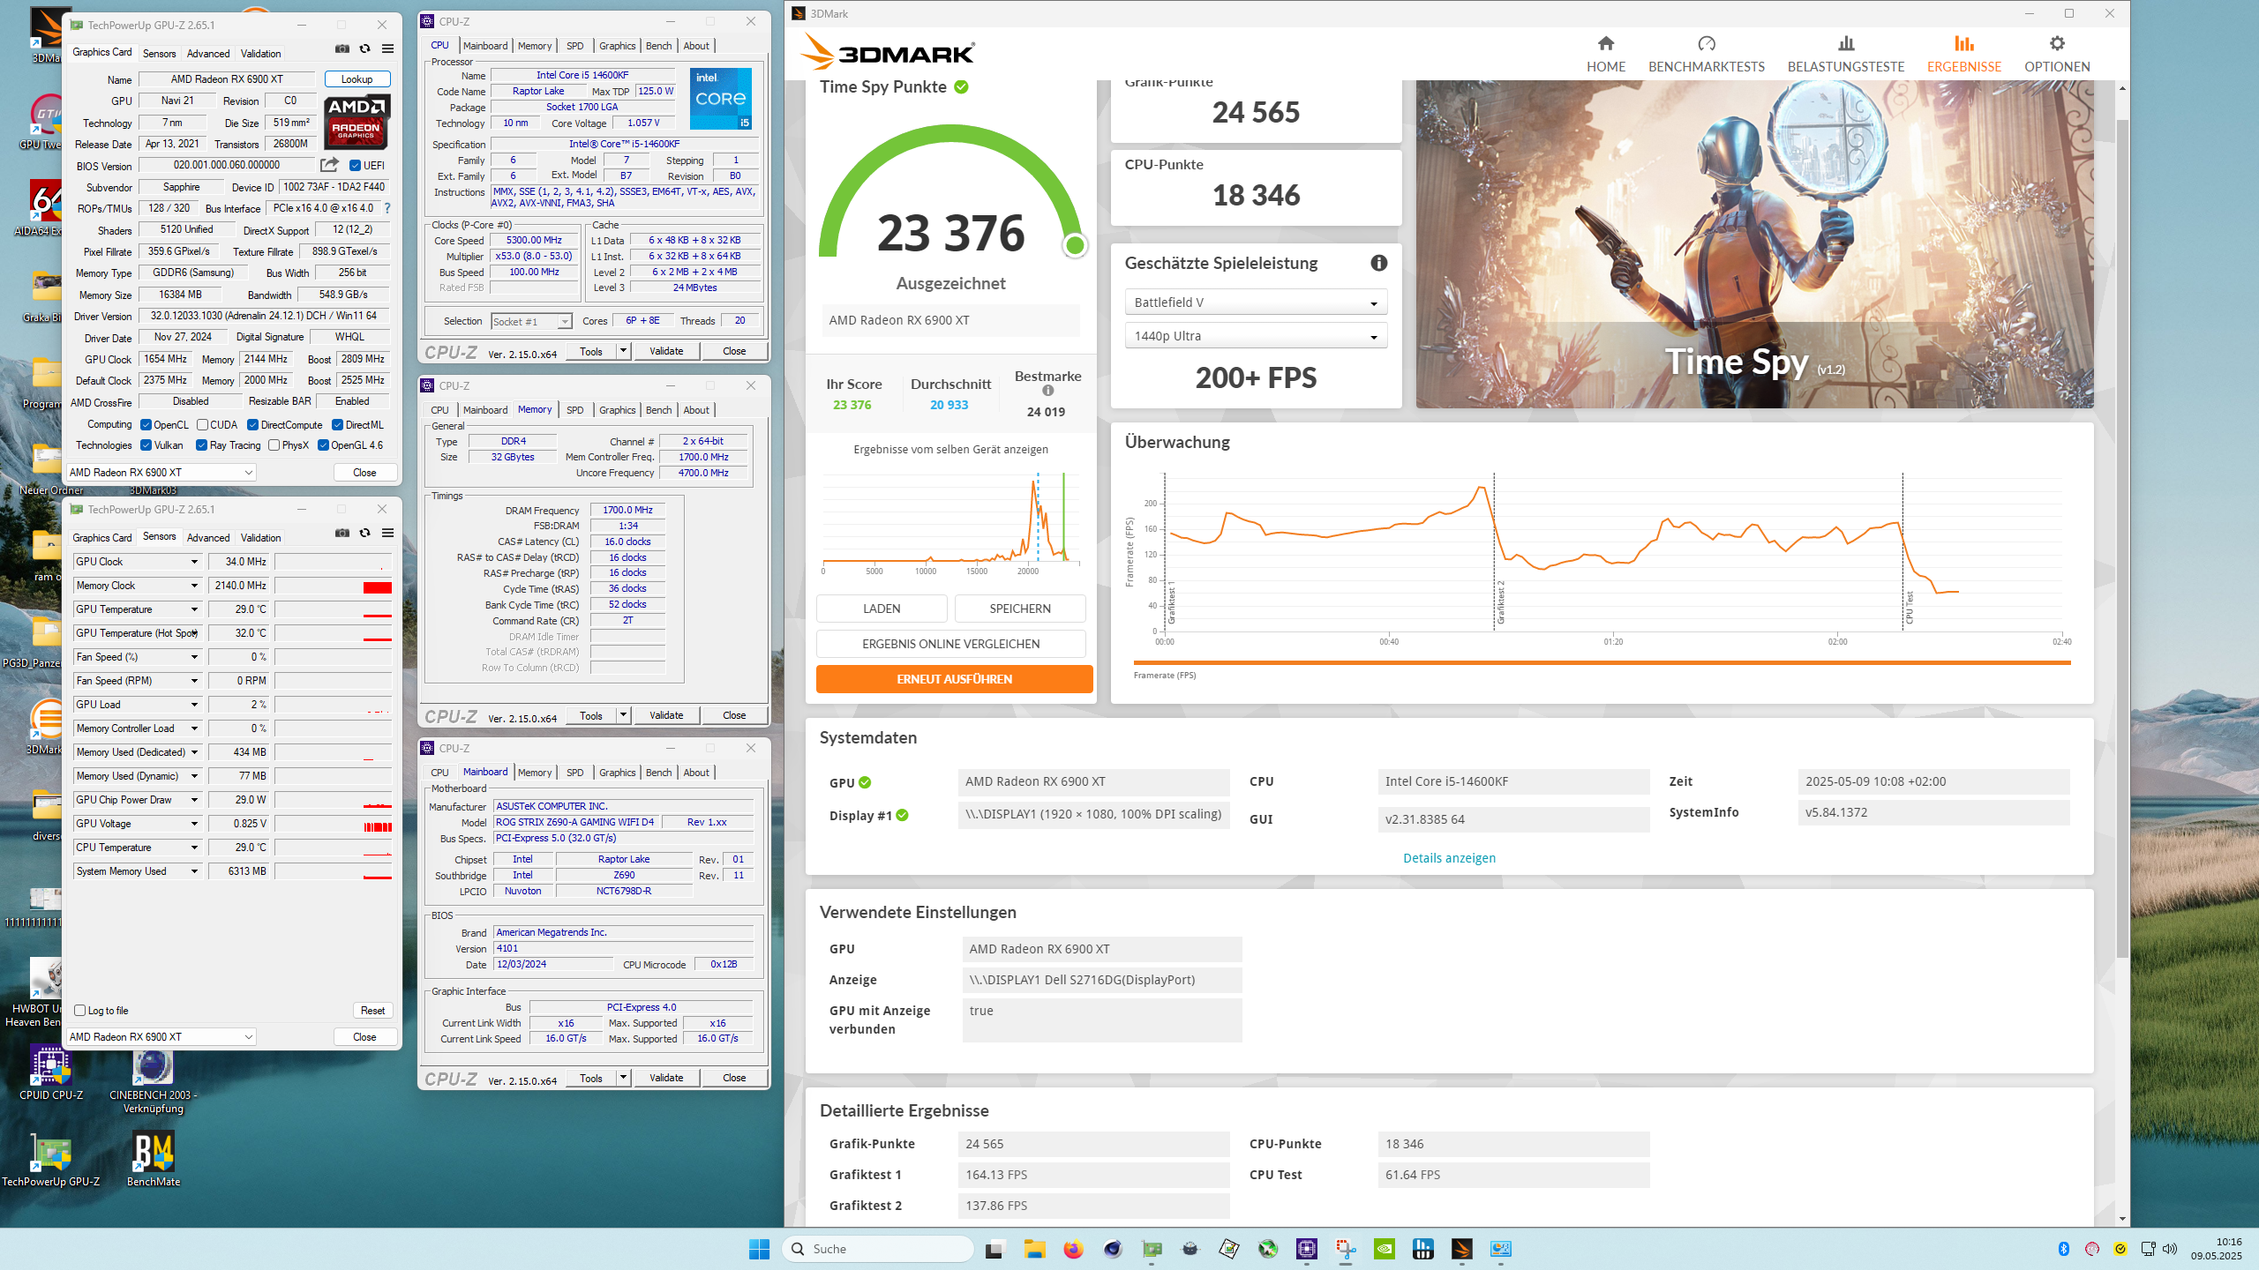The image size is (2259, 1270).
Task: Open BELASTUNGSTESTE bar chart icon
Action: click(x=1846, y=43)
